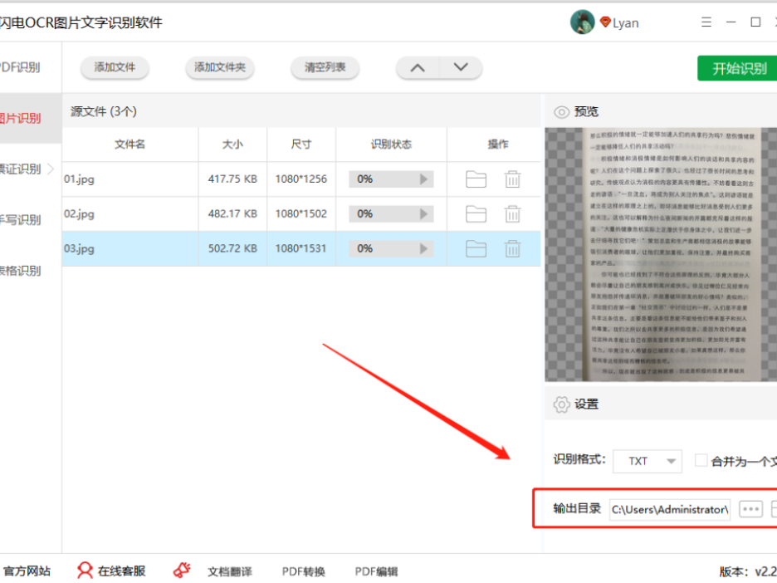
Task: Click the 1080*1502 dimension cell
Action: (x=301, y=213)
